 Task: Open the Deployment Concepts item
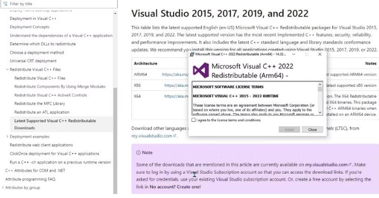click(29, 27)
